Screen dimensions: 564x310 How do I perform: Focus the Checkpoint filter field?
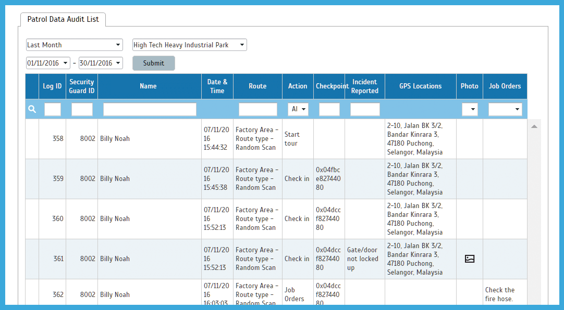[x=329, y=109]
